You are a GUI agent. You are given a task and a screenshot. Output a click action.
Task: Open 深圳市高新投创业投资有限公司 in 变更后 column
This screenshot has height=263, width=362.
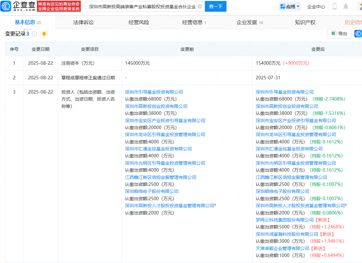[x=287, y=106]
